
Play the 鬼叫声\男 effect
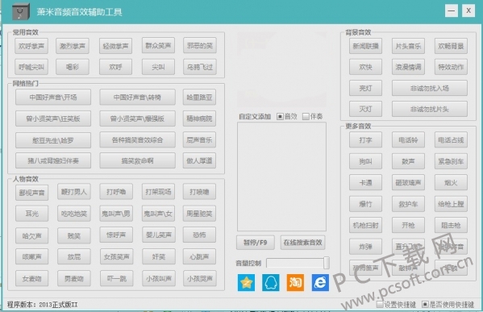click(x=116, y=214)
